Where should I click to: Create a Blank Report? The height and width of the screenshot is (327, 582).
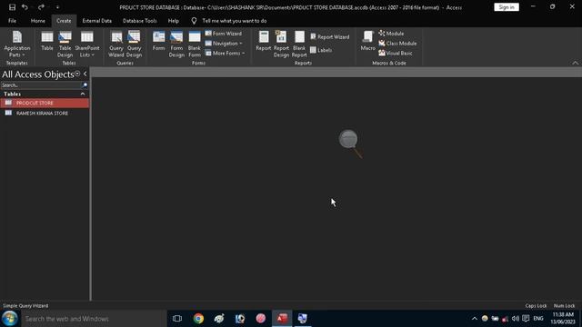[x=299, y=45]
